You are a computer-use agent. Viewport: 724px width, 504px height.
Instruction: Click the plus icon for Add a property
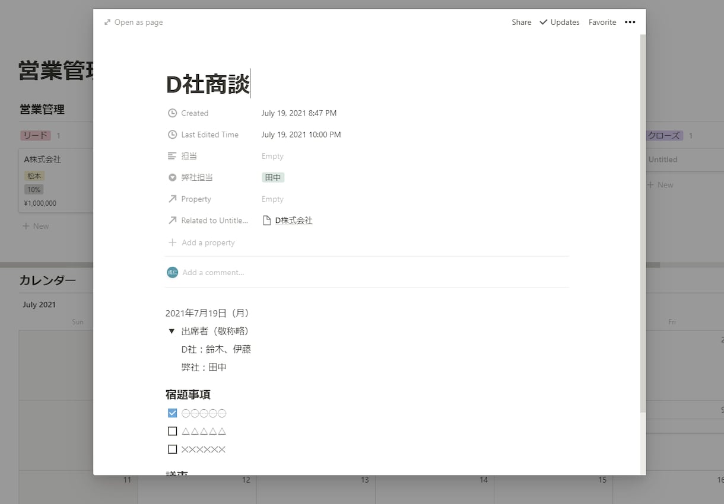[x=173, y=243]
